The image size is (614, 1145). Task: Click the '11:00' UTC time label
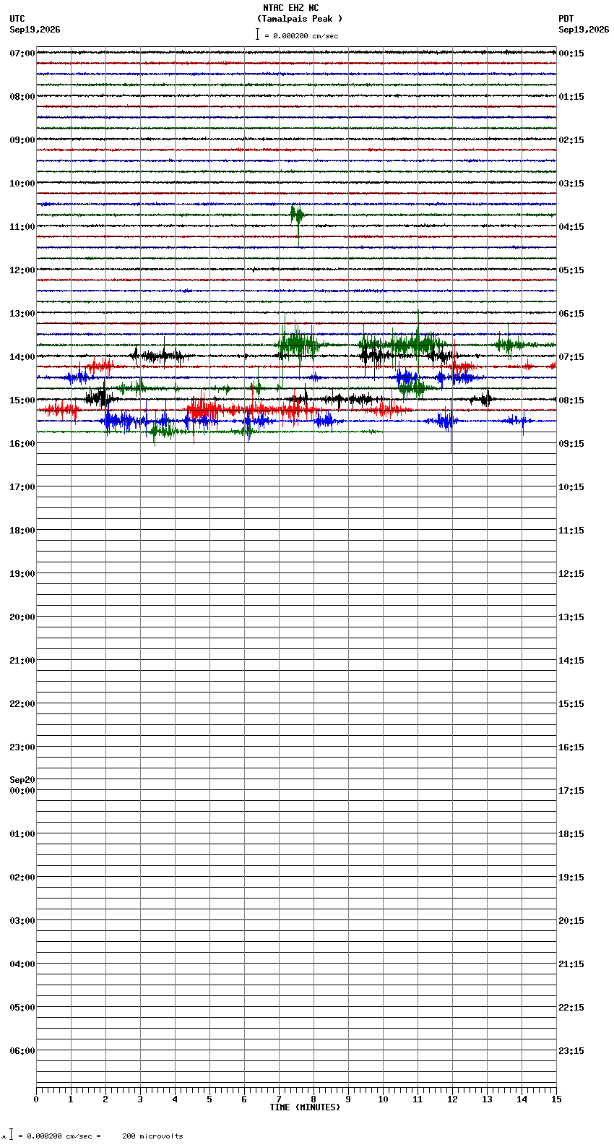(x=22, y=227)
